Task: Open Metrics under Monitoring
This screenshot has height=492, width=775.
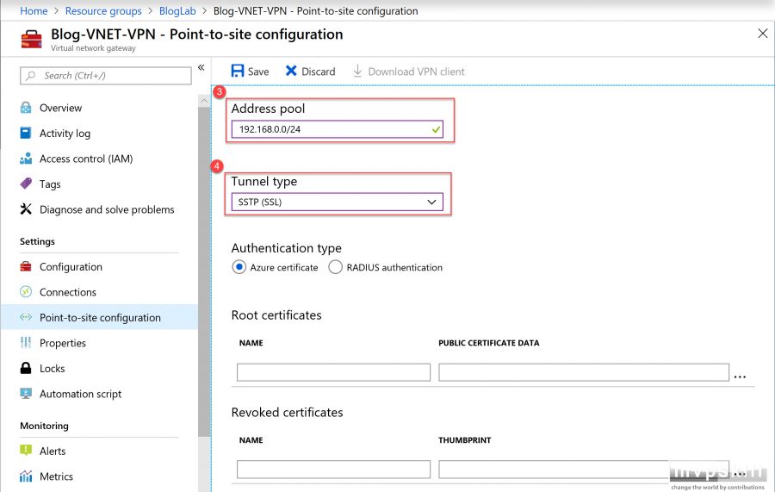Action: 56,476
